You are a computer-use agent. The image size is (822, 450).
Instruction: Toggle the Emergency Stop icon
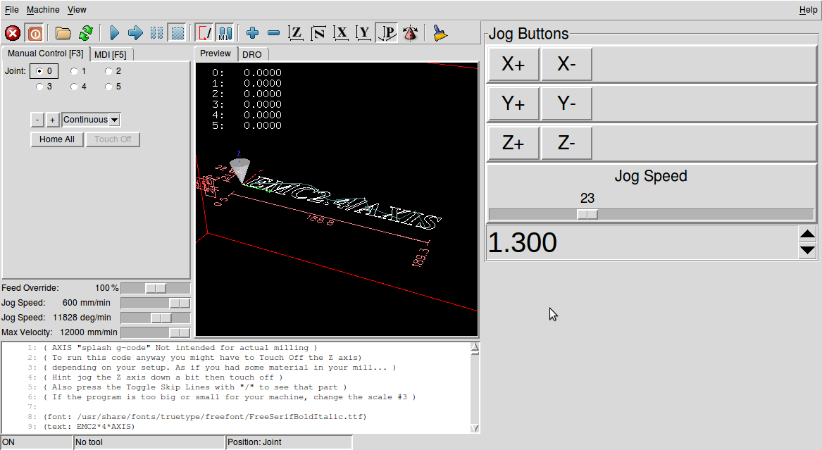click(x=13, y=34)
